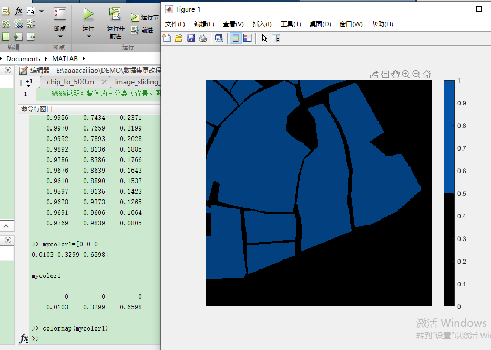This screenshot has height=350, width=491.
Task: Click the black section of the colorbar
Action: click(x=449, y=249)
